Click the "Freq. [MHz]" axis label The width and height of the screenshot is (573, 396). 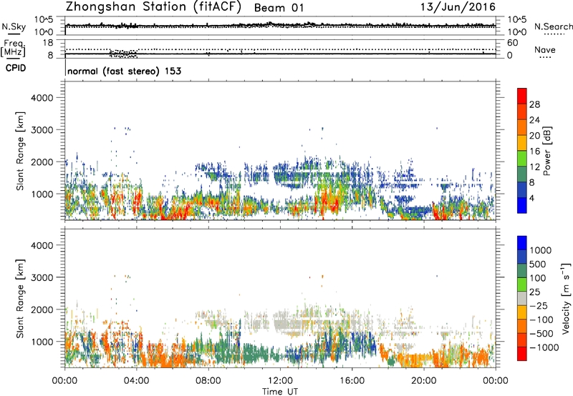(x=14, y=49)
